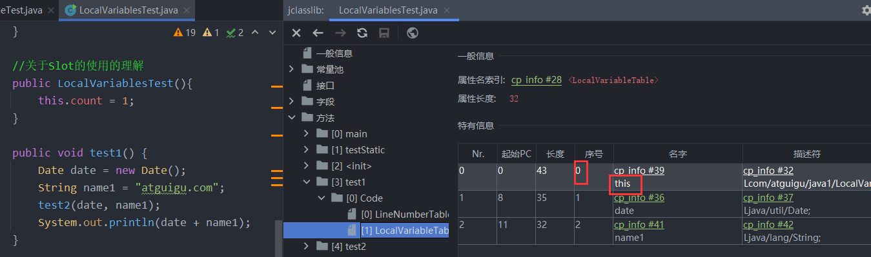The width and height of the screenshot is (871, 257).
Task: Click the green check indicator showing 2
Action: click(x=235, y=32)
